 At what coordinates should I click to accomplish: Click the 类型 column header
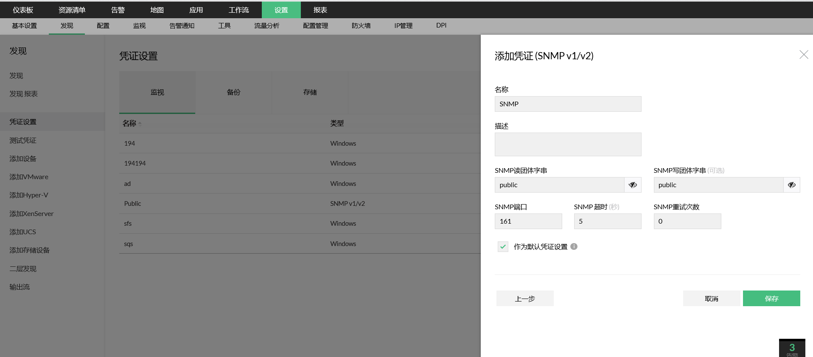pos(337,123)
